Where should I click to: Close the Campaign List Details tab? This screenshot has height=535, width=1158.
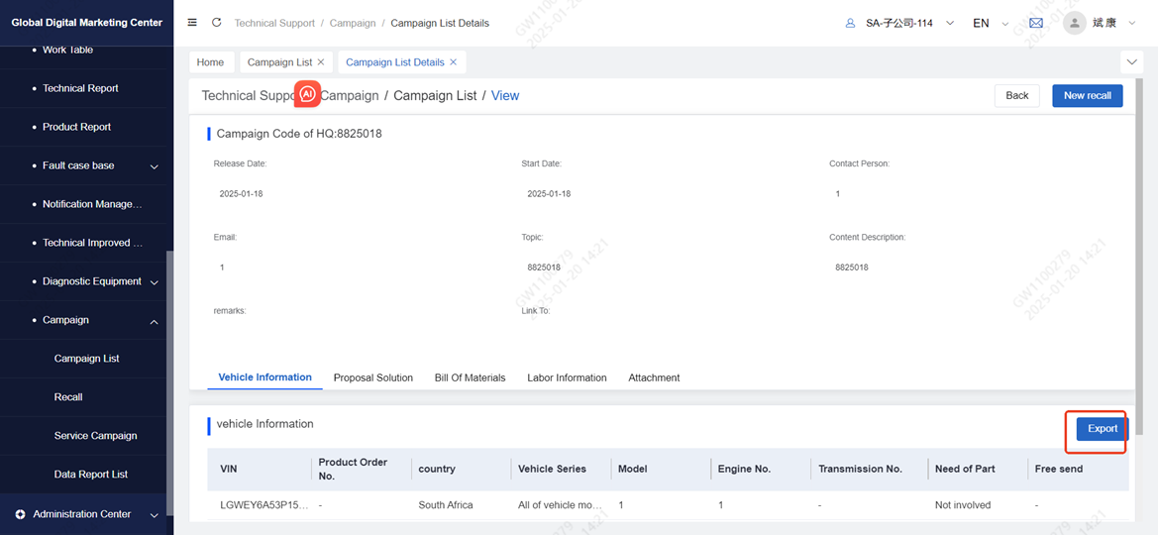(x=454, y=62)
